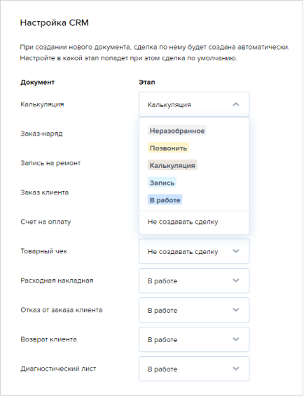Click chevron arrow in Отказ от заказа row
The width and height of the screenshot is (304, 396).
click(236, 310)
